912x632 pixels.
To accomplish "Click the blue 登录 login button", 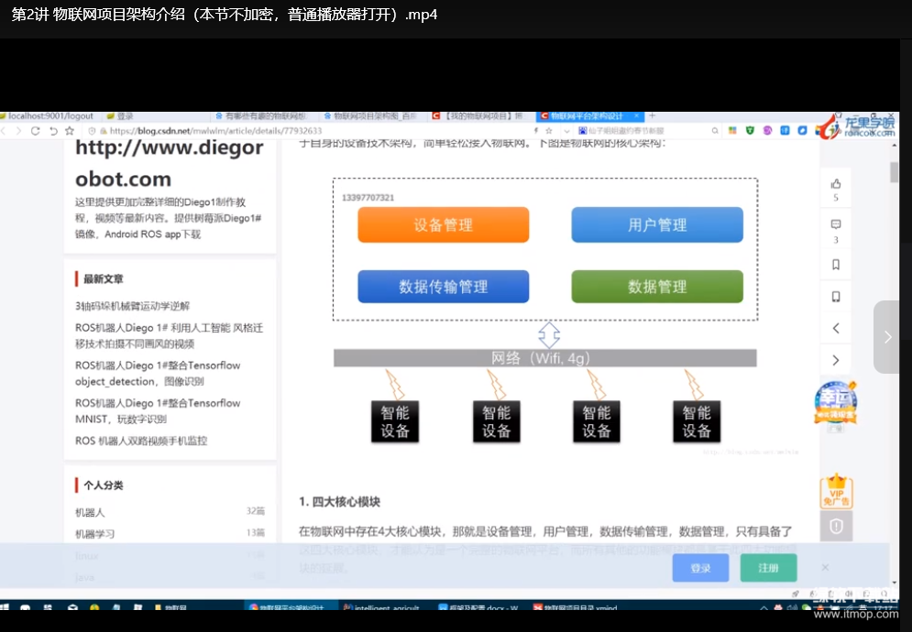I will [700, 568].
